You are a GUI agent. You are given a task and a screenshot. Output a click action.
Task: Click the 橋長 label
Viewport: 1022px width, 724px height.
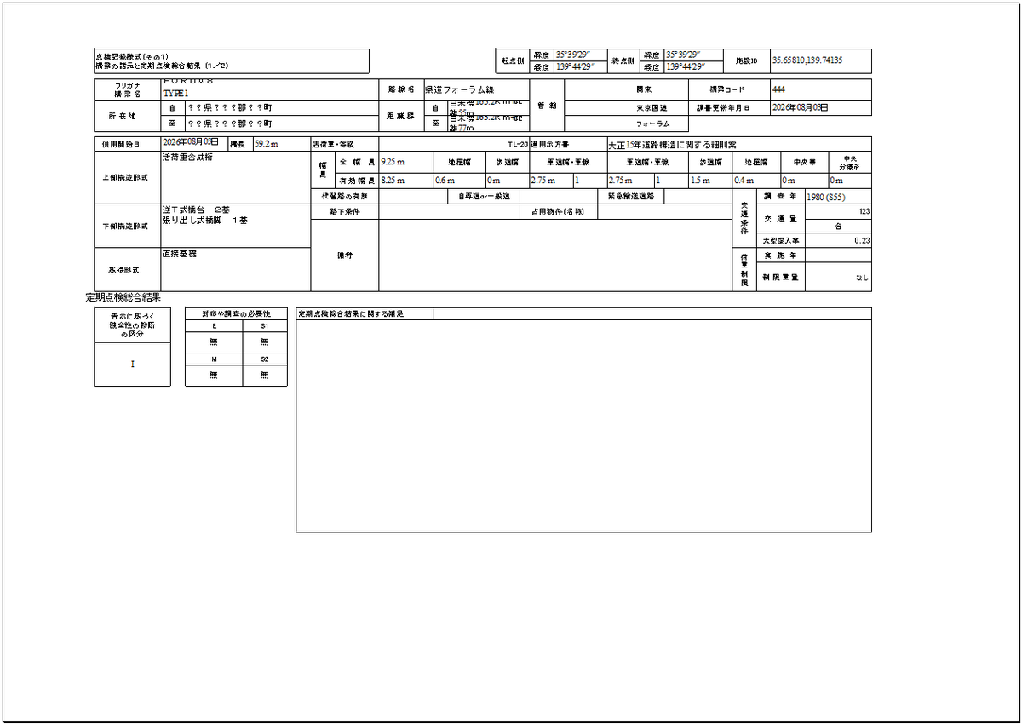click(x=236, y=145)
